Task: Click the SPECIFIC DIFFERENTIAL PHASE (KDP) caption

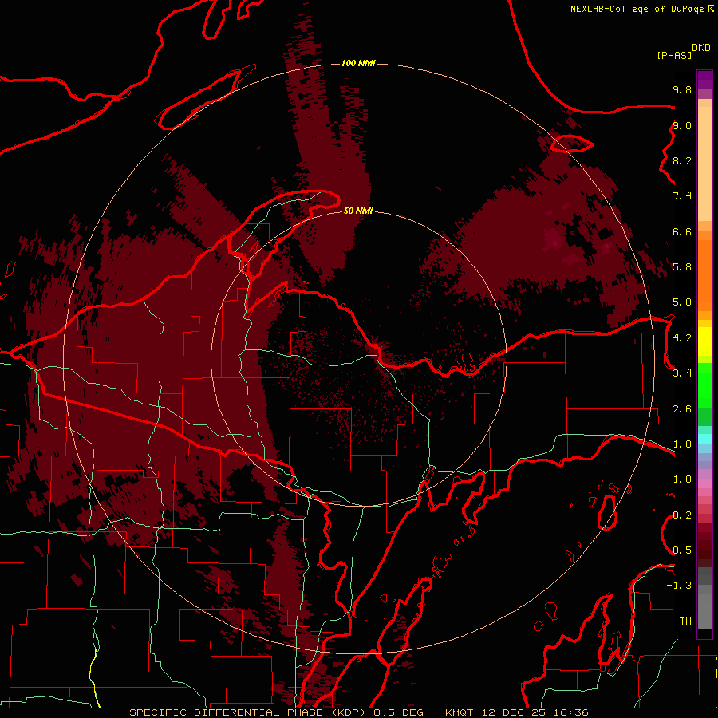Action: (x=249, y=712)
